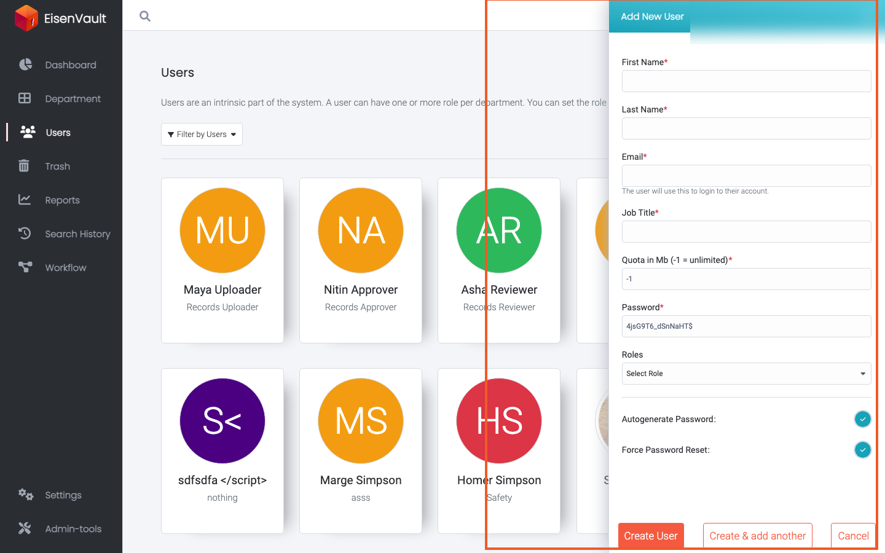Open Nitin Approver's NA avatar
The width and height of the screenshot is (885, 553).
pyautogui.click(x=361, y=230)
